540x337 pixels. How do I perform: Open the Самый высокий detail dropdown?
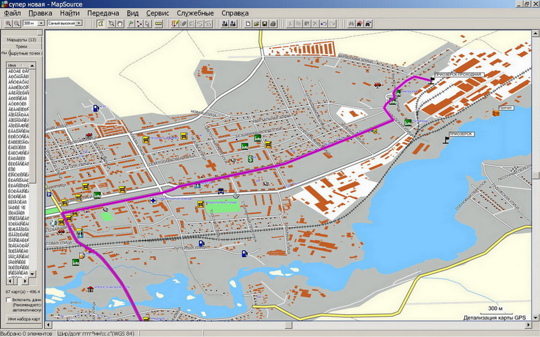79,23
